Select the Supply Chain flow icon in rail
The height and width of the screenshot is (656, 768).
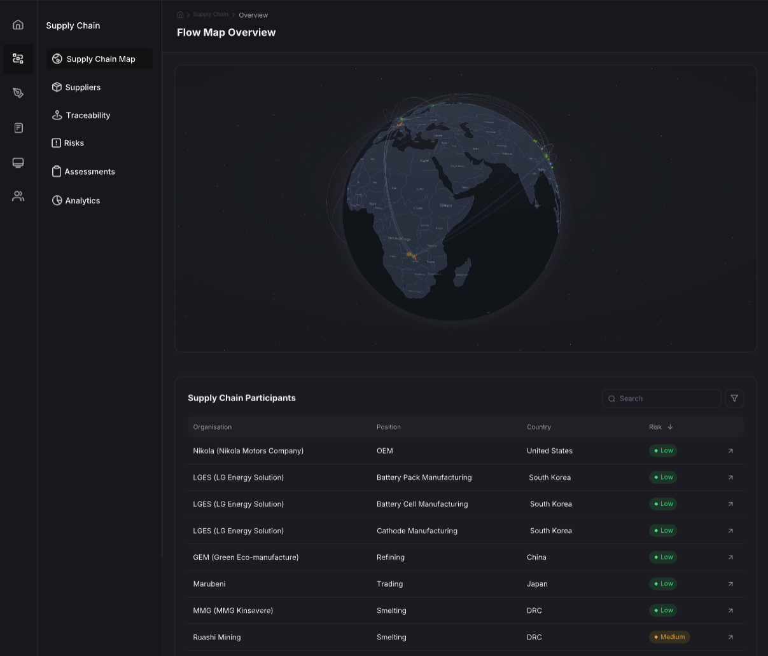tap(18, 58)
